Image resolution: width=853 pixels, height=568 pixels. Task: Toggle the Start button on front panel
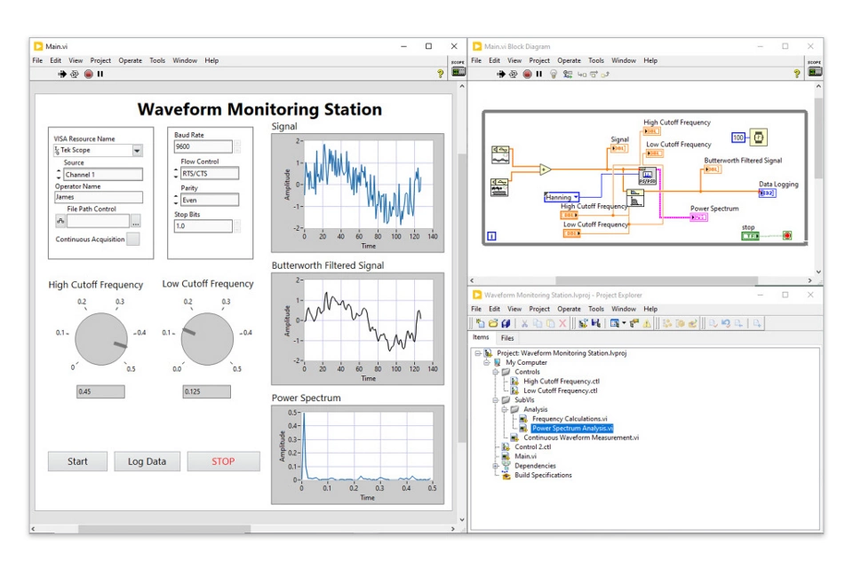coord(77,461)
